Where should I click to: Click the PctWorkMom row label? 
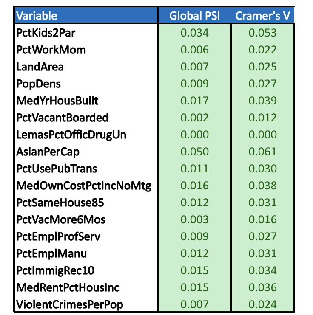51,50
